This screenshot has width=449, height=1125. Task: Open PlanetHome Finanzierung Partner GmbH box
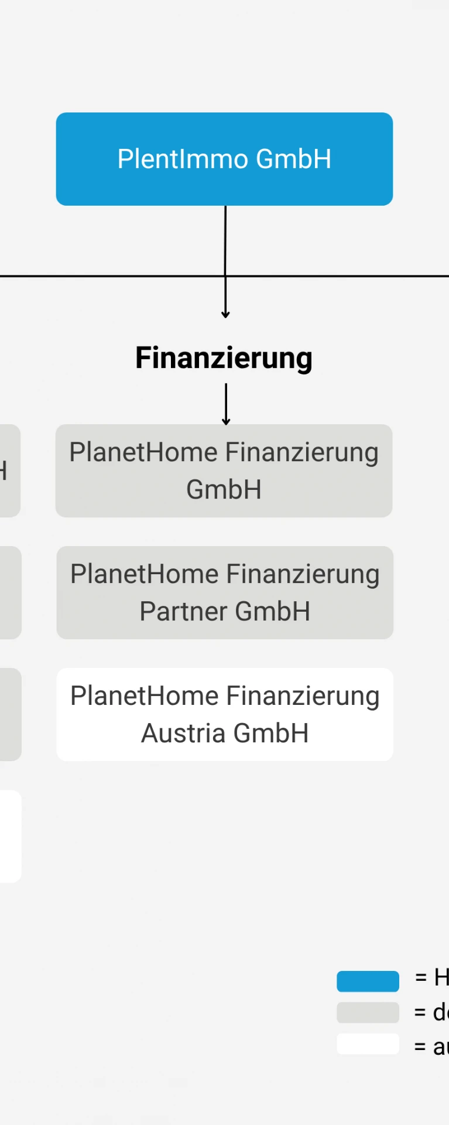click(x=225, y=592)
